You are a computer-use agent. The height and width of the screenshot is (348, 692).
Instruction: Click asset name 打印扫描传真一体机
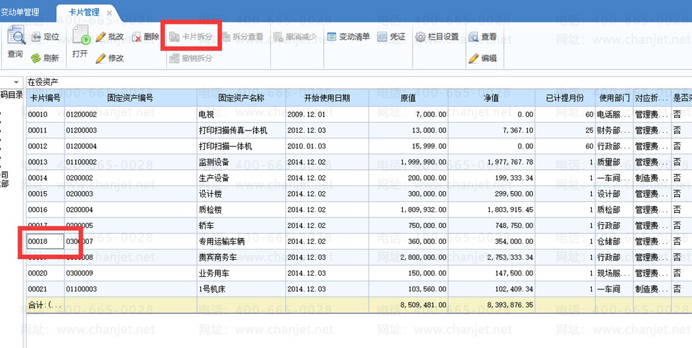point(233,130)
